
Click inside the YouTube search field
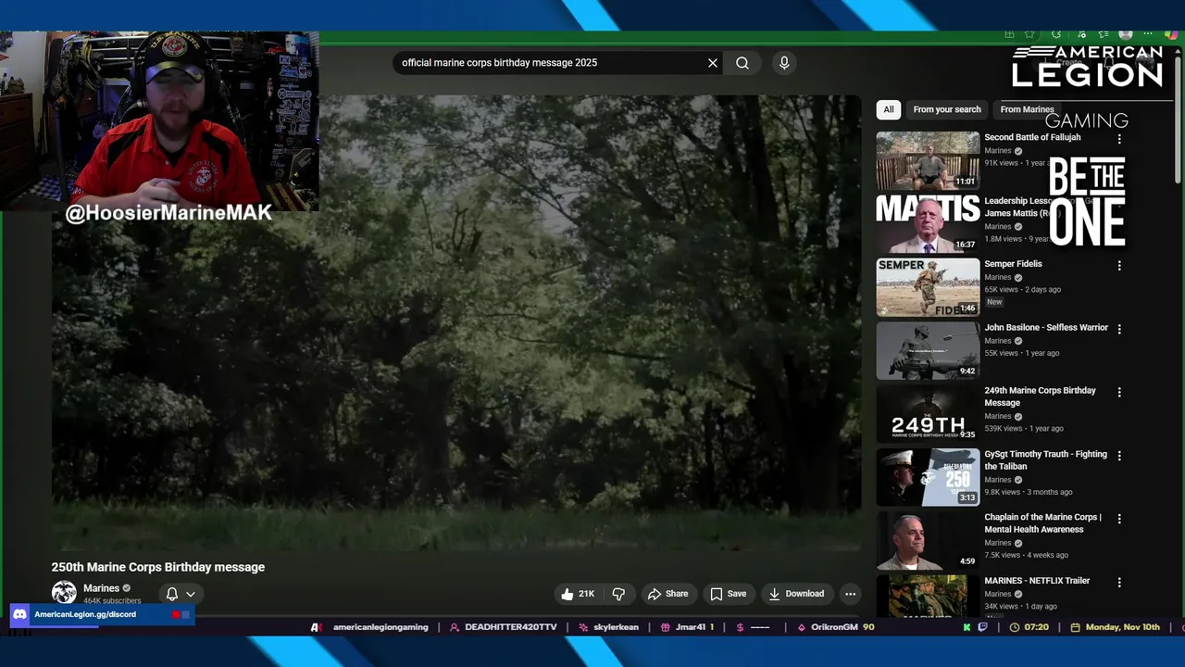click(551, 63)
